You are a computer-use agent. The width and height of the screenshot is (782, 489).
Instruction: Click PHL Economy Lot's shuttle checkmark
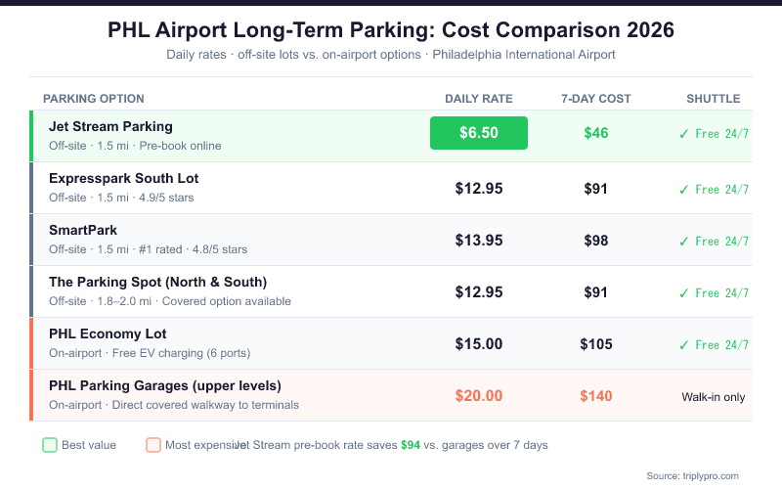coord(684,345)
